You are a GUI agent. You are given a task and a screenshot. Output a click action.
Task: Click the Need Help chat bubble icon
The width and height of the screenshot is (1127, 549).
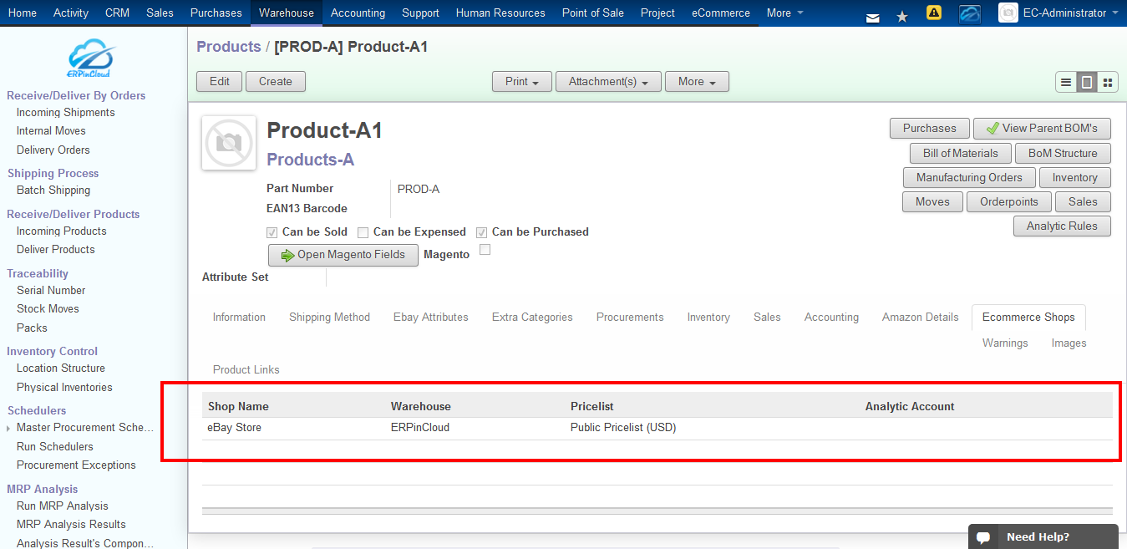[x=983, y=537]
